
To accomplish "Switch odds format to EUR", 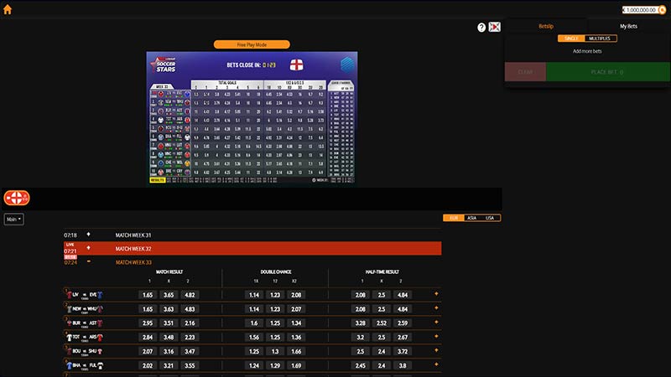I will tap(454, 218).
